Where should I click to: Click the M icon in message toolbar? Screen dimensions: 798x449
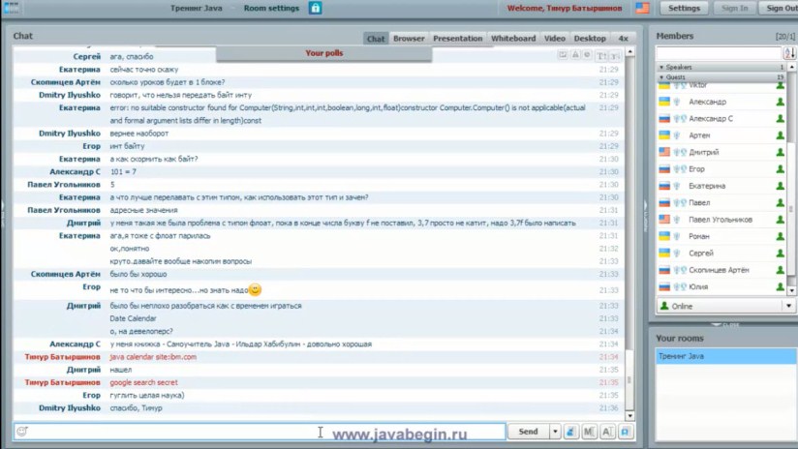pos(589,432)
